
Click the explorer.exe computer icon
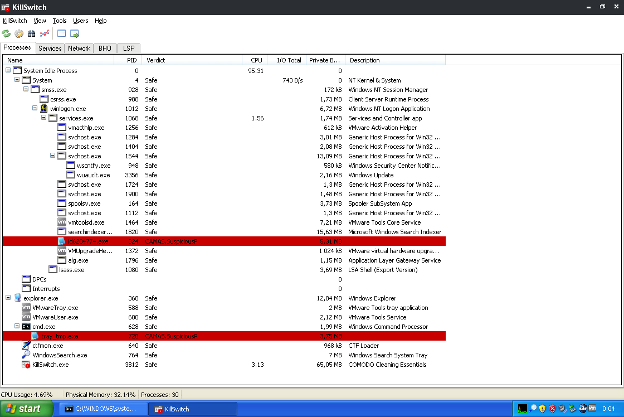click(x=17, y=298)
